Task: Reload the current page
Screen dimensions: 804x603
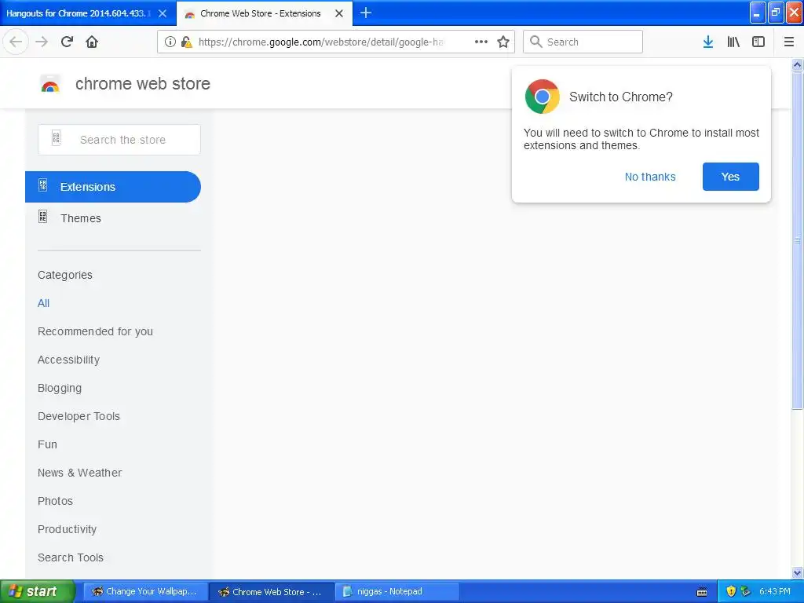Action: point(67,42)
